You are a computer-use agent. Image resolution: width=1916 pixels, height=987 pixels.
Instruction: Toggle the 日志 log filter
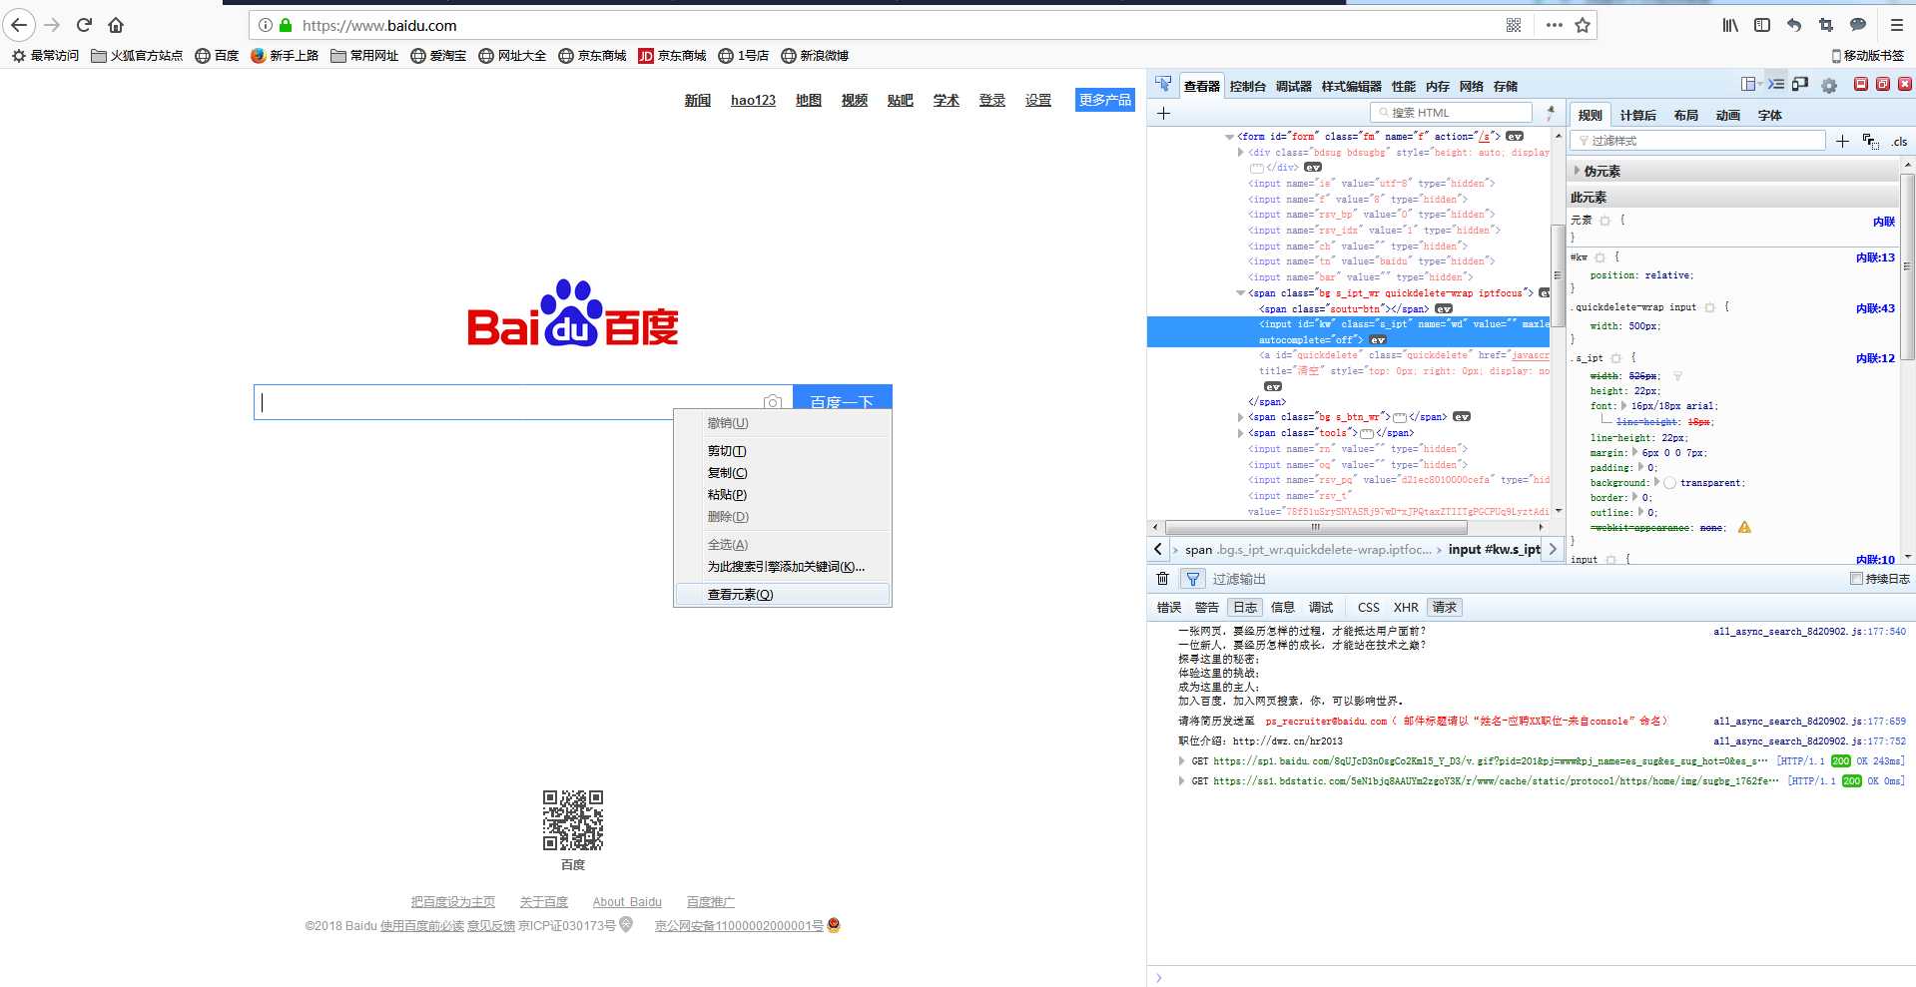(1245, 607)
